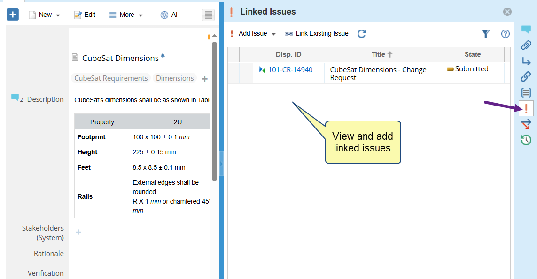Open the comments panel in right sidebar
The height and width of the screenshot is (279, 537).
(x=526, y=30)
